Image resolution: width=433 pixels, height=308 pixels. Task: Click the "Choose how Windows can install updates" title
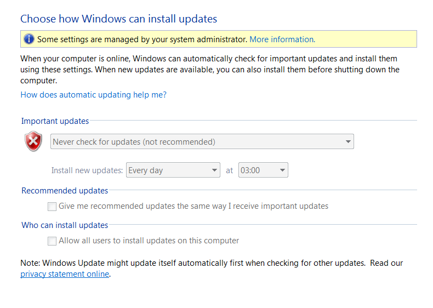pos(118,19)
